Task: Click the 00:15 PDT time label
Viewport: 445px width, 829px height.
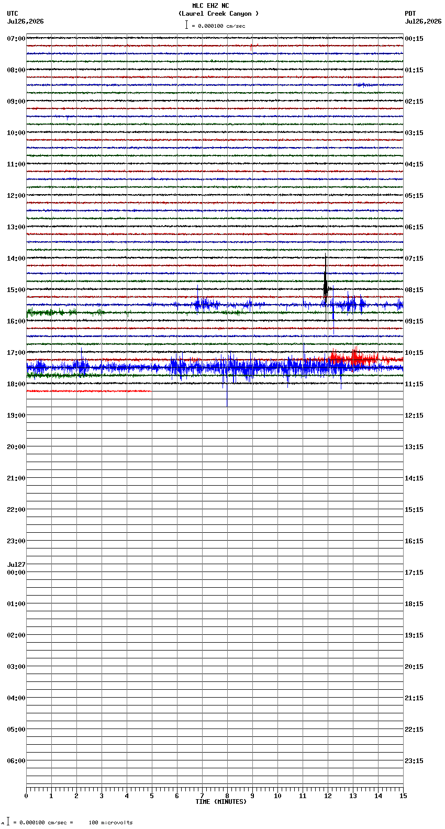Action: point(414,39)
